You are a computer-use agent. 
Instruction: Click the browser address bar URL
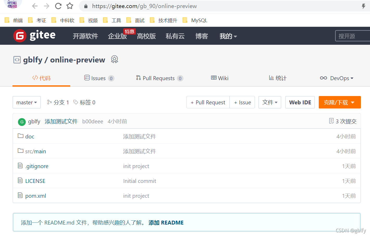tap(144, 6)
